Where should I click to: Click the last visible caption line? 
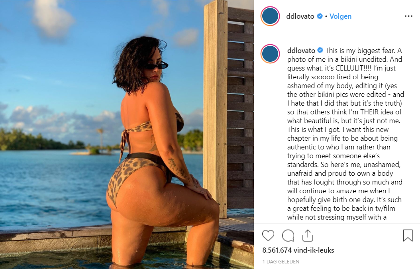(x=337, y=217)
